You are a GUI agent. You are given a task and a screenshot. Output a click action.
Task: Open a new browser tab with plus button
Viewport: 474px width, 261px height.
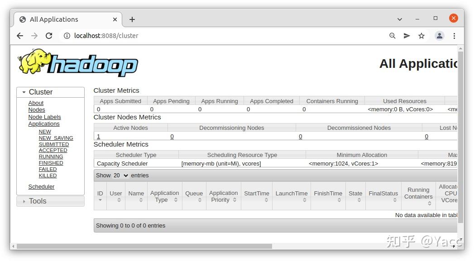[x=132, y=19]
